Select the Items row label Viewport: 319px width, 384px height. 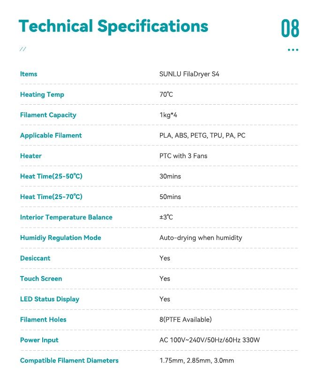pyautogui.click(x=29, y=74)
